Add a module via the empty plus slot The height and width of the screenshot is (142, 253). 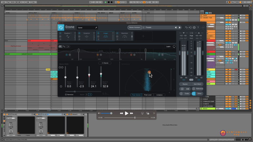click(x=143, y=36)
